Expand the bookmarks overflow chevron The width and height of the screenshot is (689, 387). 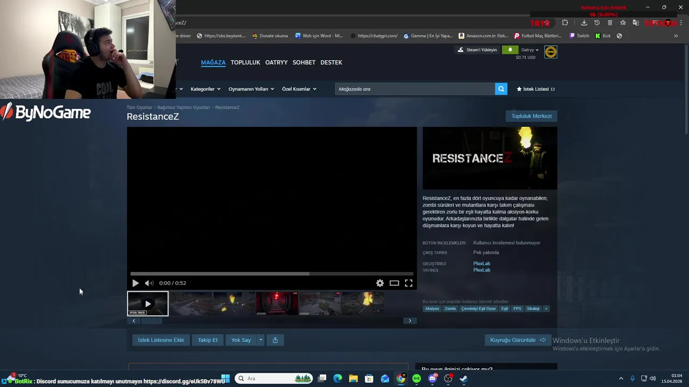pos(676,36)
